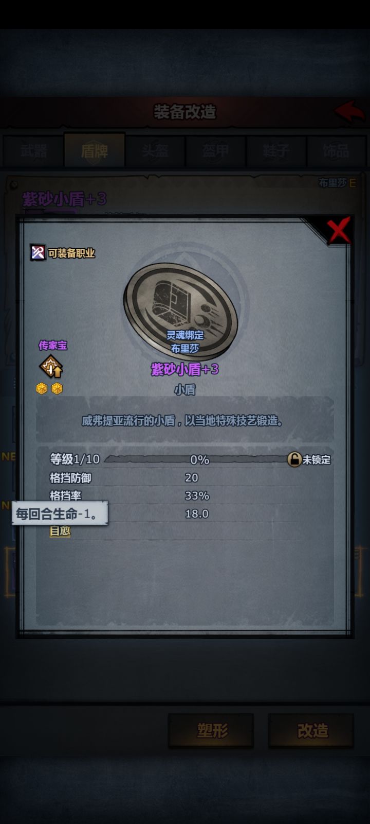Toggle the 未锁定 padlock icon

point(294,459)
